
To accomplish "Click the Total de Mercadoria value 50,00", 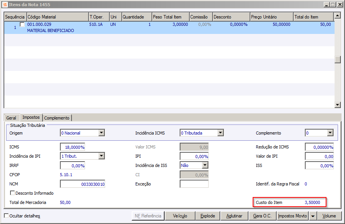I will coord(65,202).
